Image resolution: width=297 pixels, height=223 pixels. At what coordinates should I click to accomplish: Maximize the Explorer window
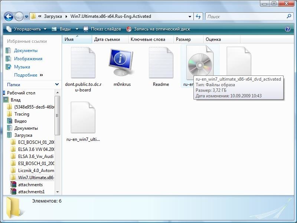click(x=274, y=3)
